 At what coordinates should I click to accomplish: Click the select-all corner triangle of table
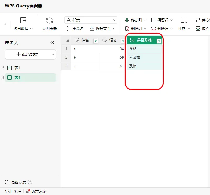67,41
